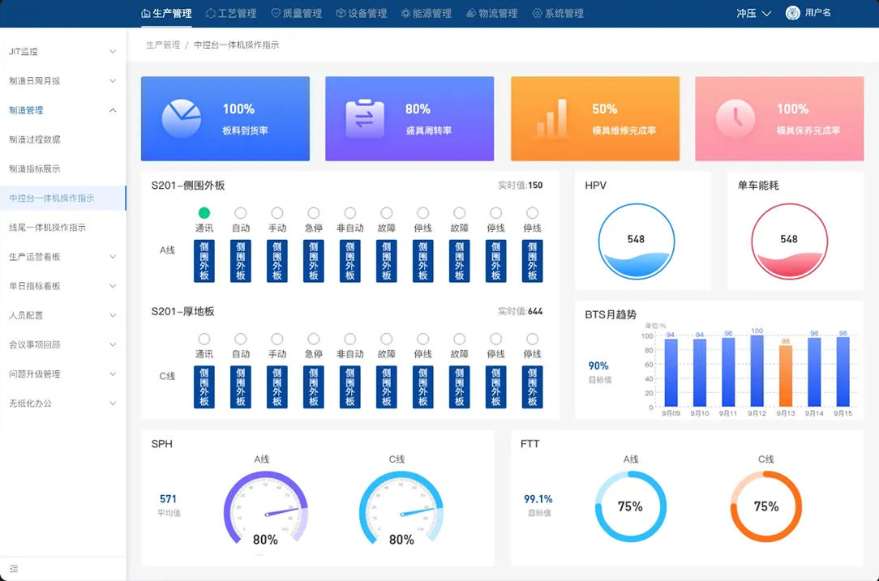Collapse sidebar using bottom-left menu icon
The image size is (879, 581).
(14, 569)
